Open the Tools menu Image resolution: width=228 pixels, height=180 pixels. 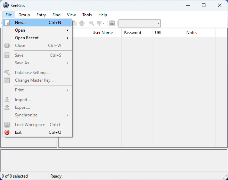pos(87,15)
